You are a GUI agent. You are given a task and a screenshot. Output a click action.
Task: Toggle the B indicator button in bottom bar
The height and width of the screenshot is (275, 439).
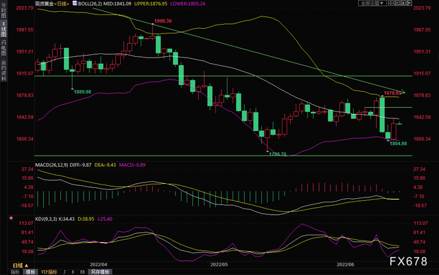[74, 271]
